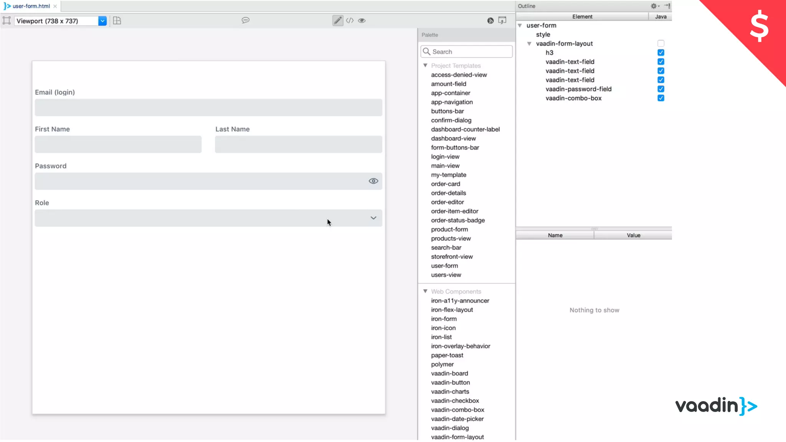Click the layout panes icon beside viewport
Viewport: 786px width, 442px height.
pyautogui.click(x=117, y=21)
